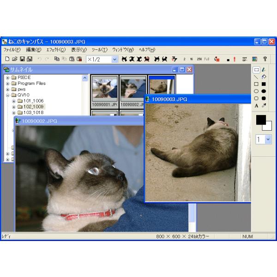Open the ファイル(F) menu
277x277 pixels.
point(12,49)
